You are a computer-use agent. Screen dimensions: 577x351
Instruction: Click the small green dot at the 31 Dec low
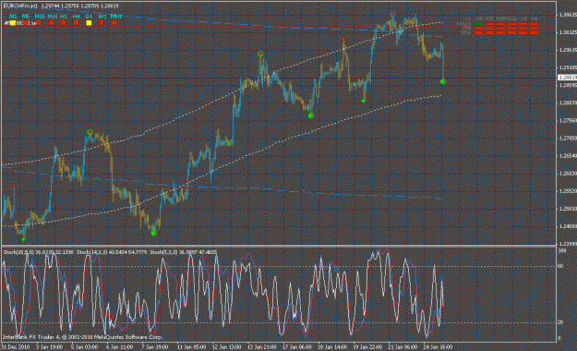[x=24, y=239]
